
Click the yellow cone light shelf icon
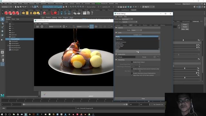click(x=31, y=13)
